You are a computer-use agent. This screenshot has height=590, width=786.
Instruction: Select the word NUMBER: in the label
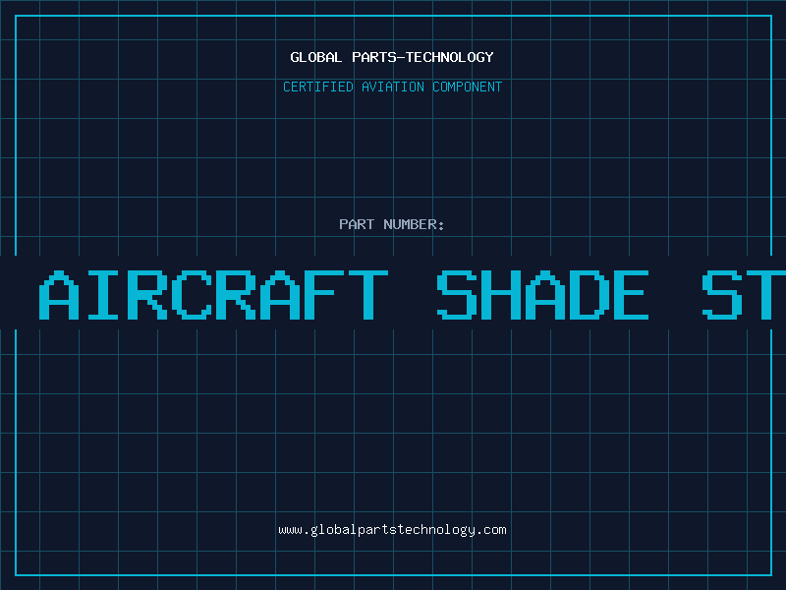point(414,224)
